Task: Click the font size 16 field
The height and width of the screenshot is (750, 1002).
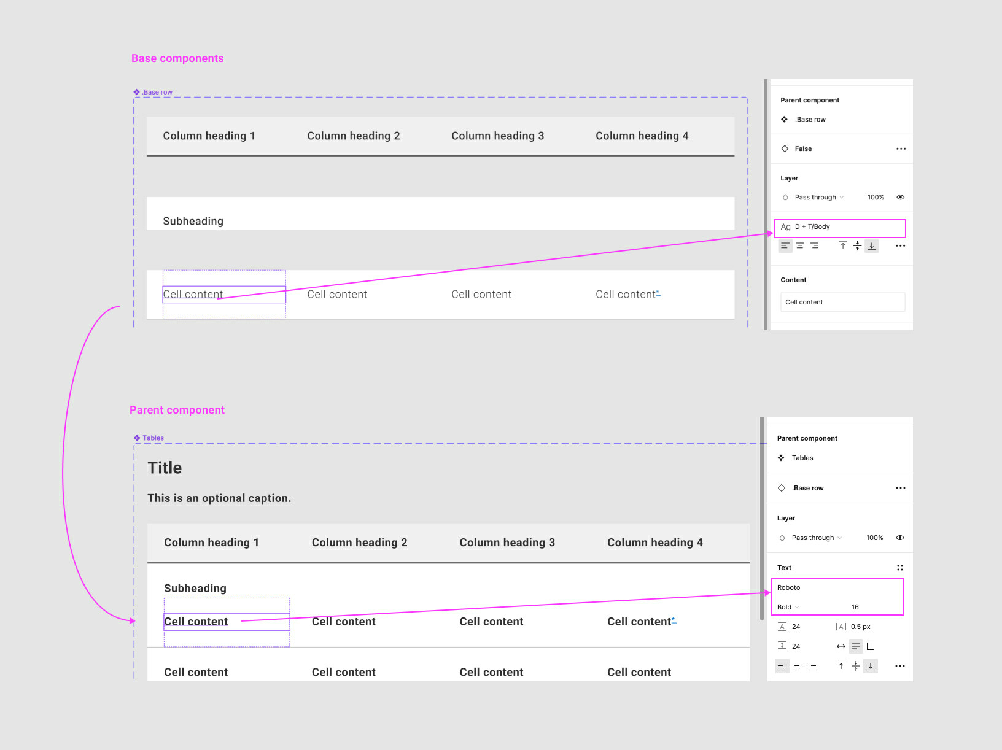Action: click(x=855, y=607)
